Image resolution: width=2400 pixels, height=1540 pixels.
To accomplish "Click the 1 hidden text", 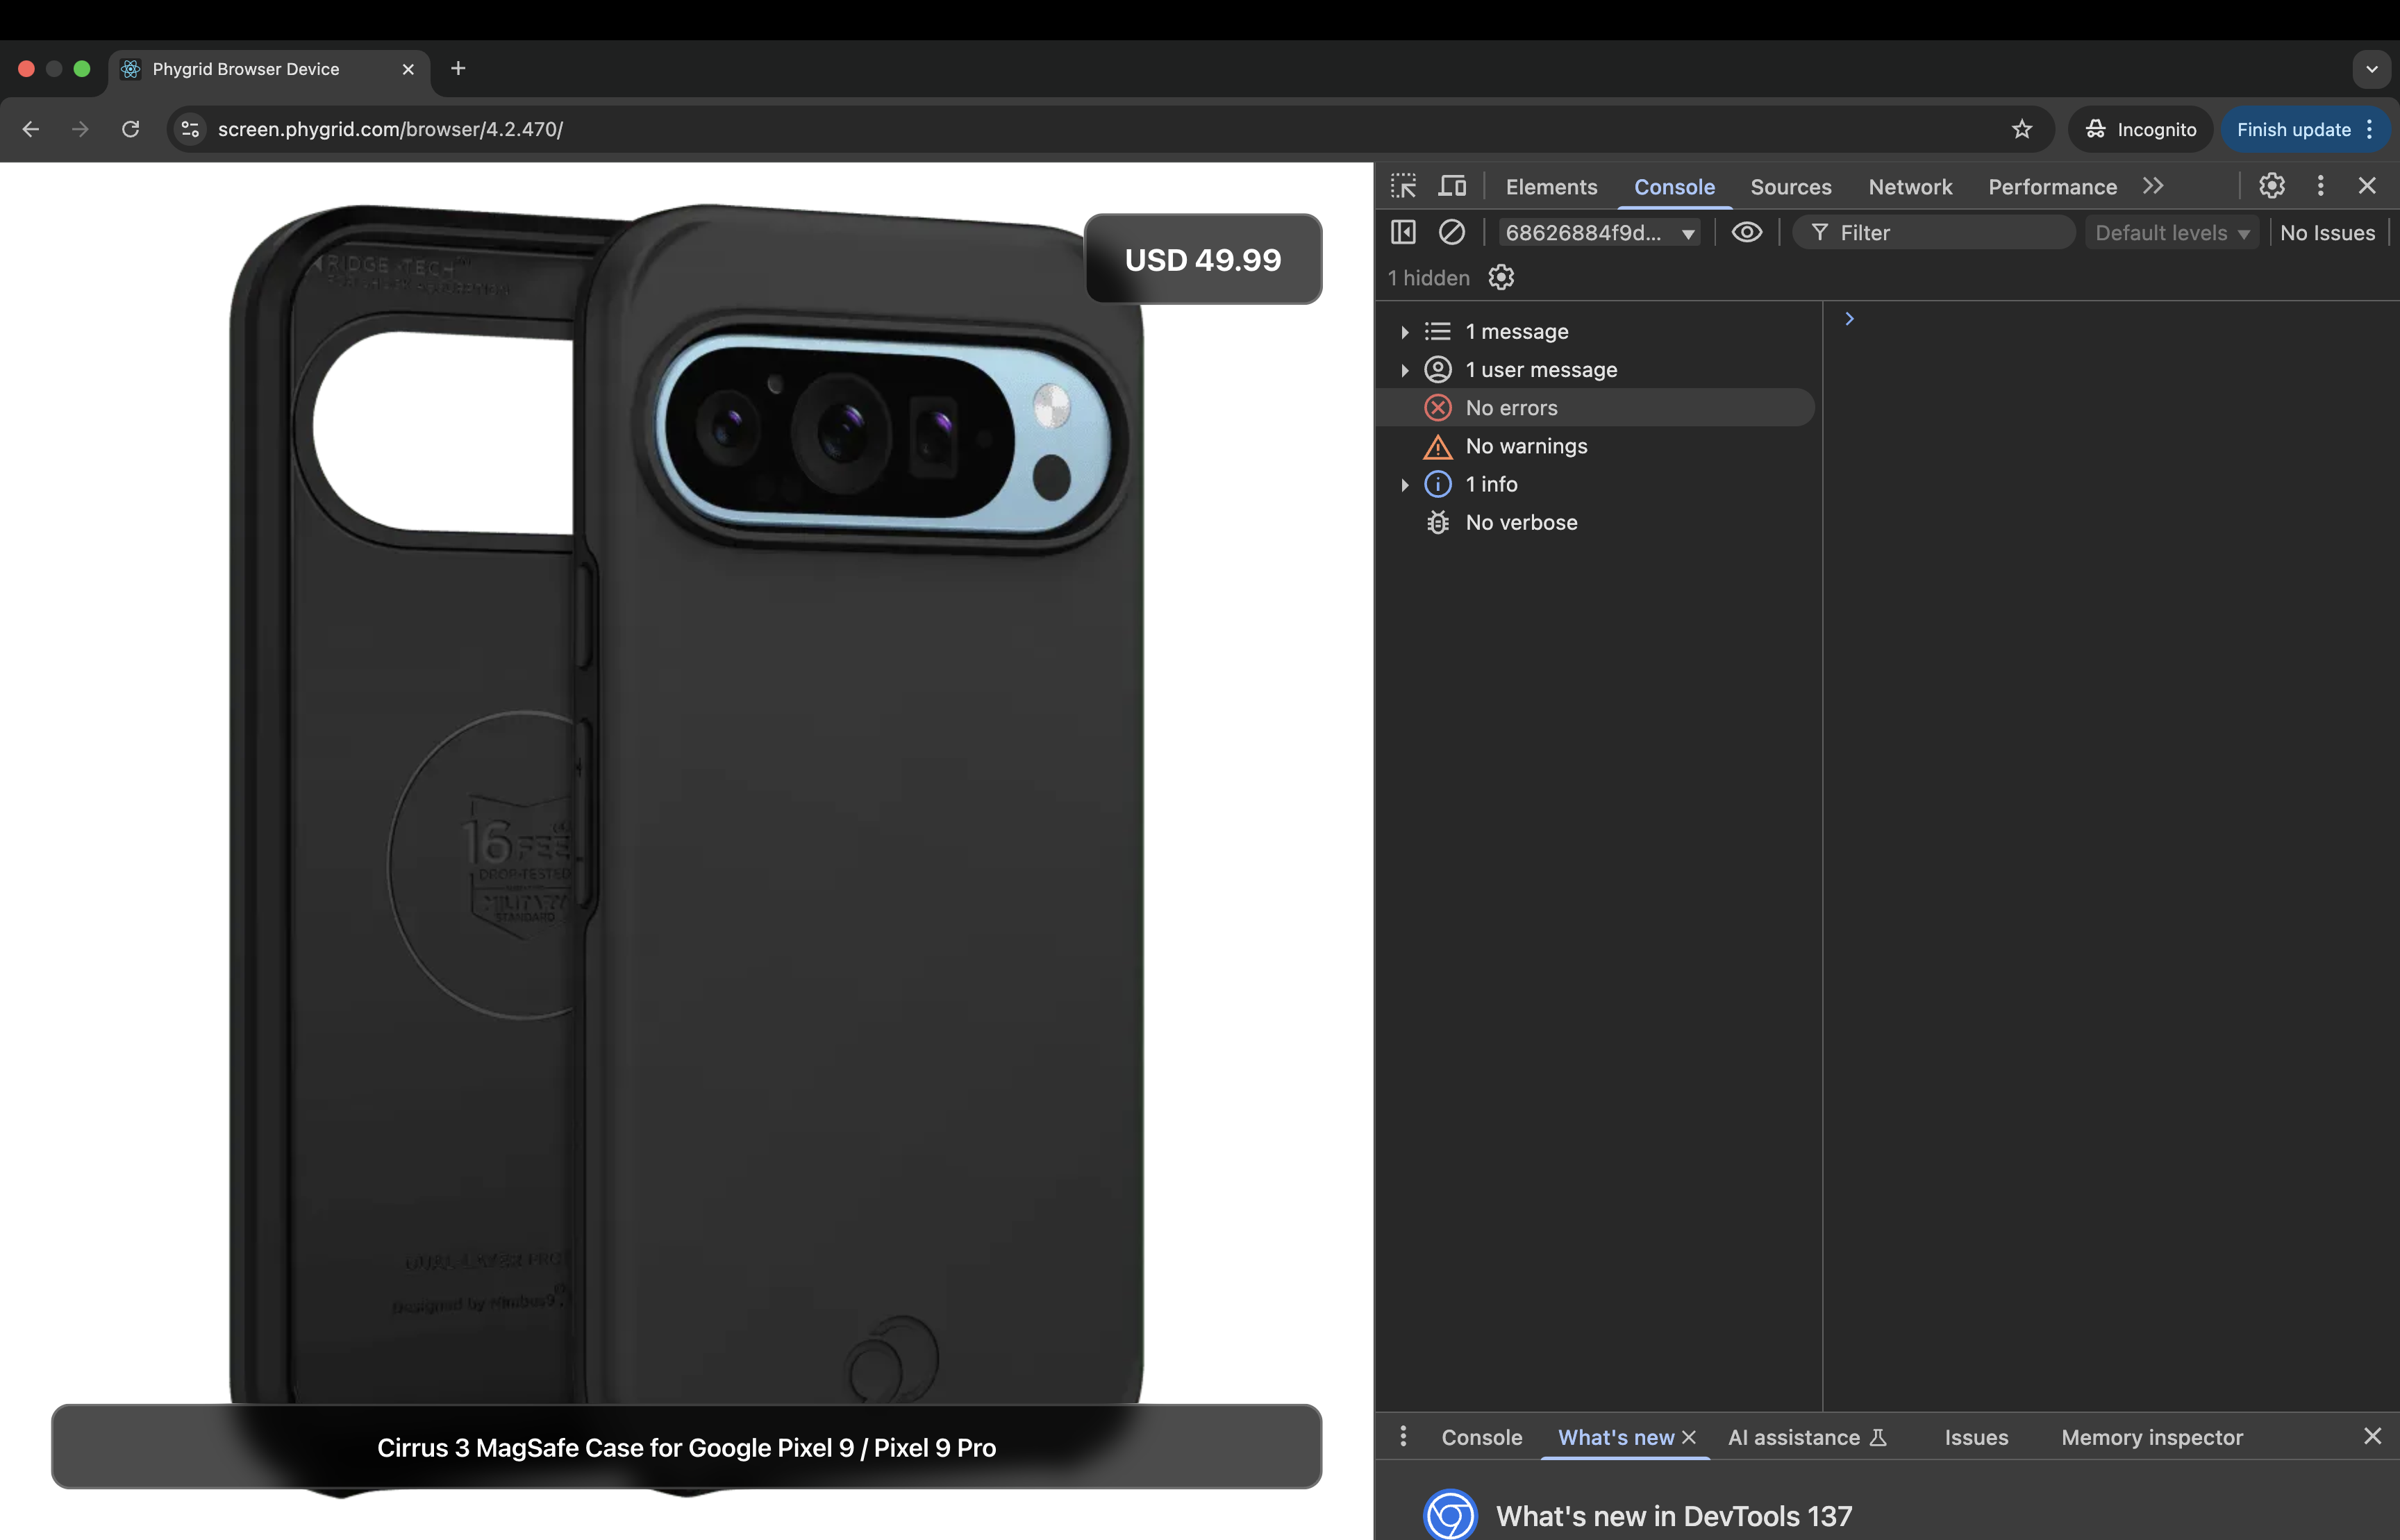I will tap(1428, 278).
